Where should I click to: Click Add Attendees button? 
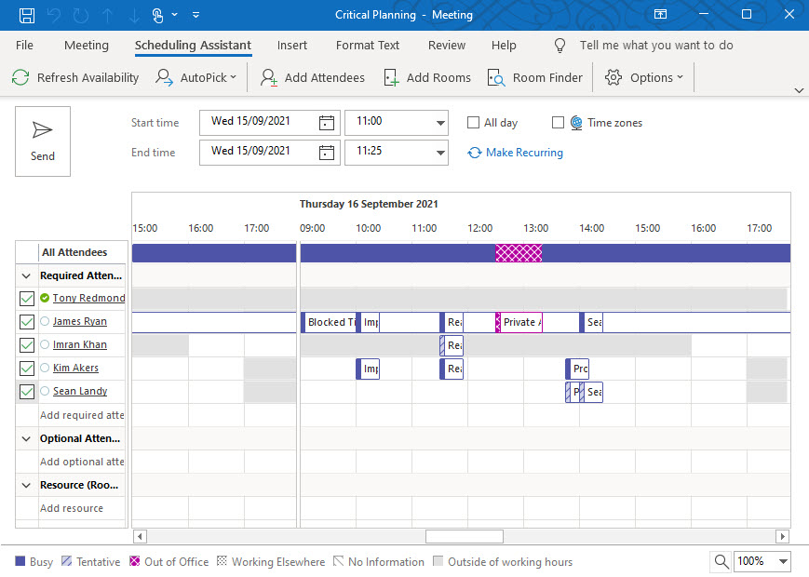coord(313,77)
